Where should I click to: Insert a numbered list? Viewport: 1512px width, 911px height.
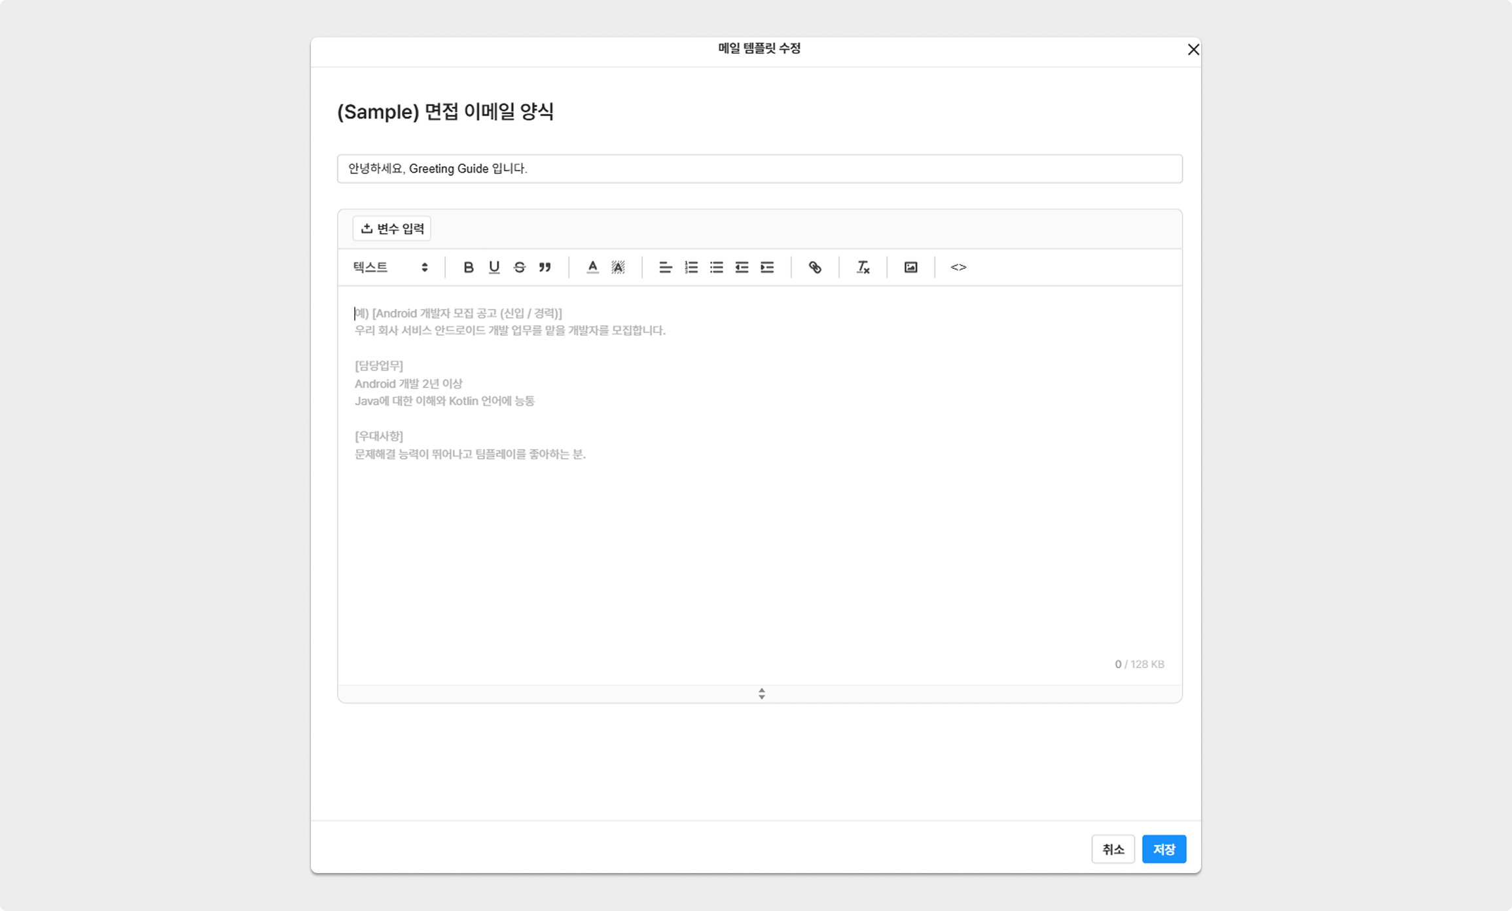tap(691, 267)
